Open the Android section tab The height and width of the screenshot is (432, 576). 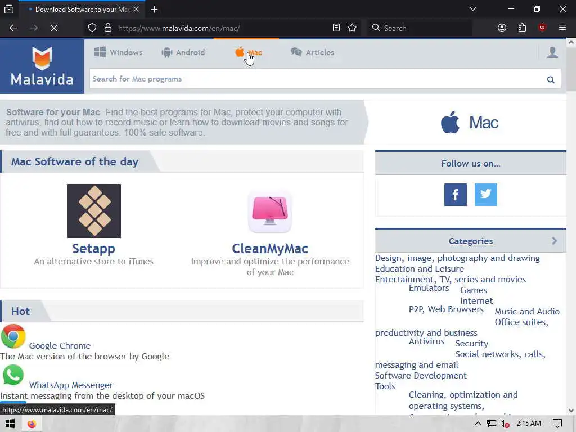(183, 52)
